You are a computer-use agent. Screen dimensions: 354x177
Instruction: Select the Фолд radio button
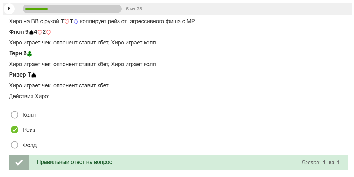point(15,145)
